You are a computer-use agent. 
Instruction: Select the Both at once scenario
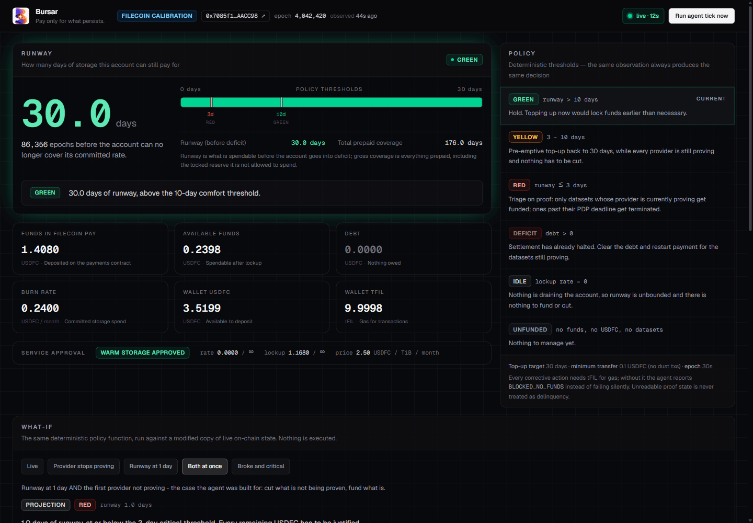204,467
